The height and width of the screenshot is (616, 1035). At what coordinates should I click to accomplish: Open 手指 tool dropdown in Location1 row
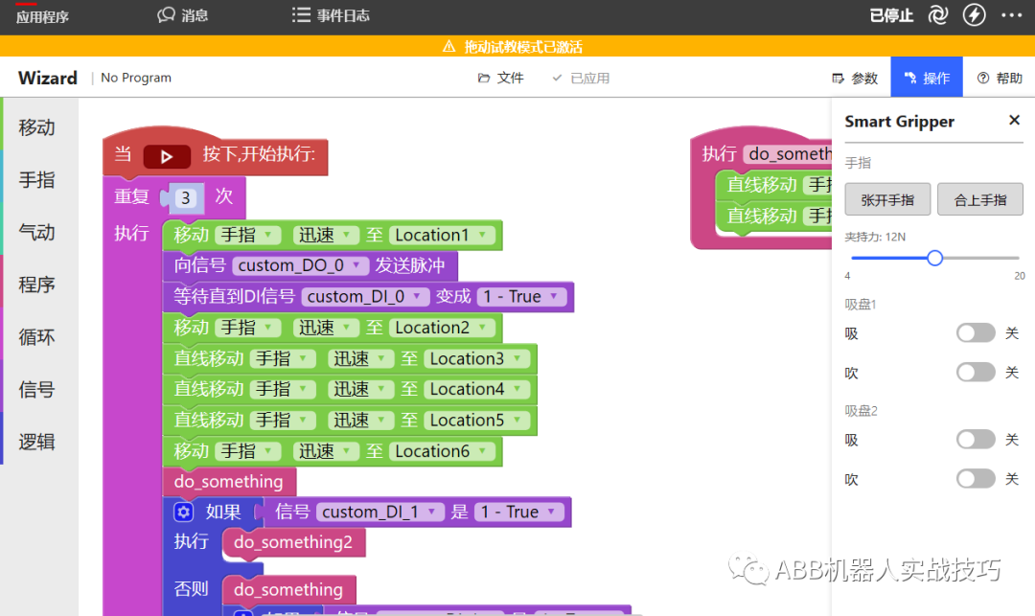(247, 236)
